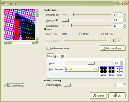Image resolution: width=129 pixels, height=102 pixels.
Task: Click the preview vertical scrollbar thumb
Action: [37, 15]
